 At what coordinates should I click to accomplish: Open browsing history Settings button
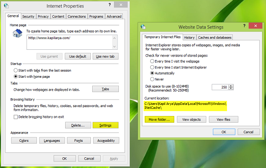106,125
